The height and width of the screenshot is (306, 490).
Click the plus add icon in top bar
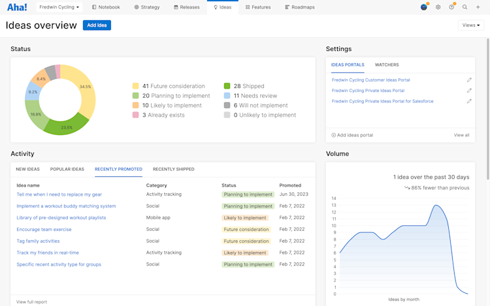pyautogui.click(x=478, y=7)
